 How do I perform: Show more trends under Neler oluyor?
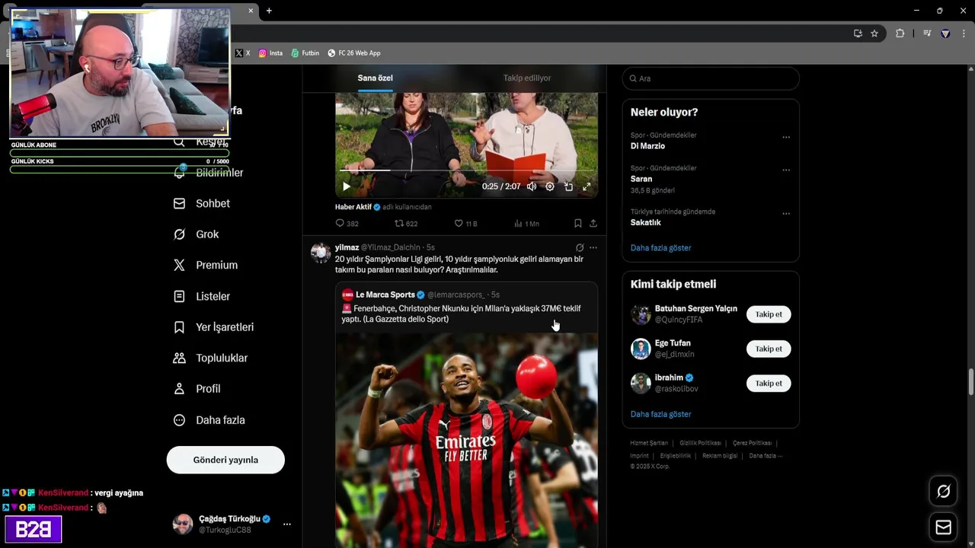pos(660,248)
